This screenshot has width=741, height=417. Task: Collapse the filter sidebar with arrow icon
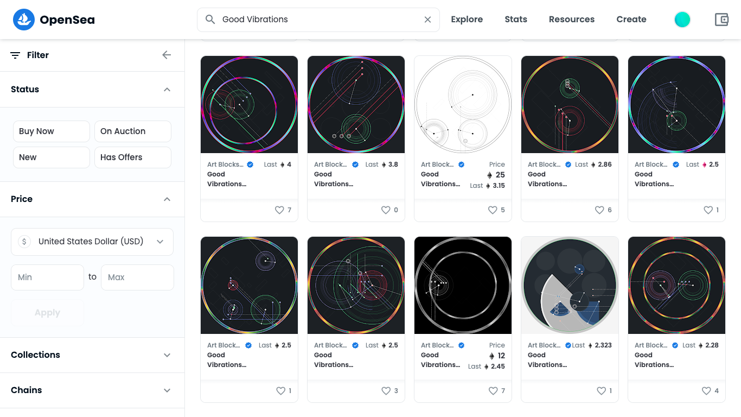point(167,55)
